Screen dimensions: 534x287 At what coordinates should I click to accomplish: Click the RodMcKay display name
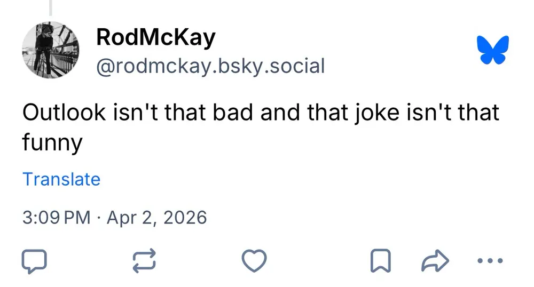pyautogui.click(x=156, y=37)
